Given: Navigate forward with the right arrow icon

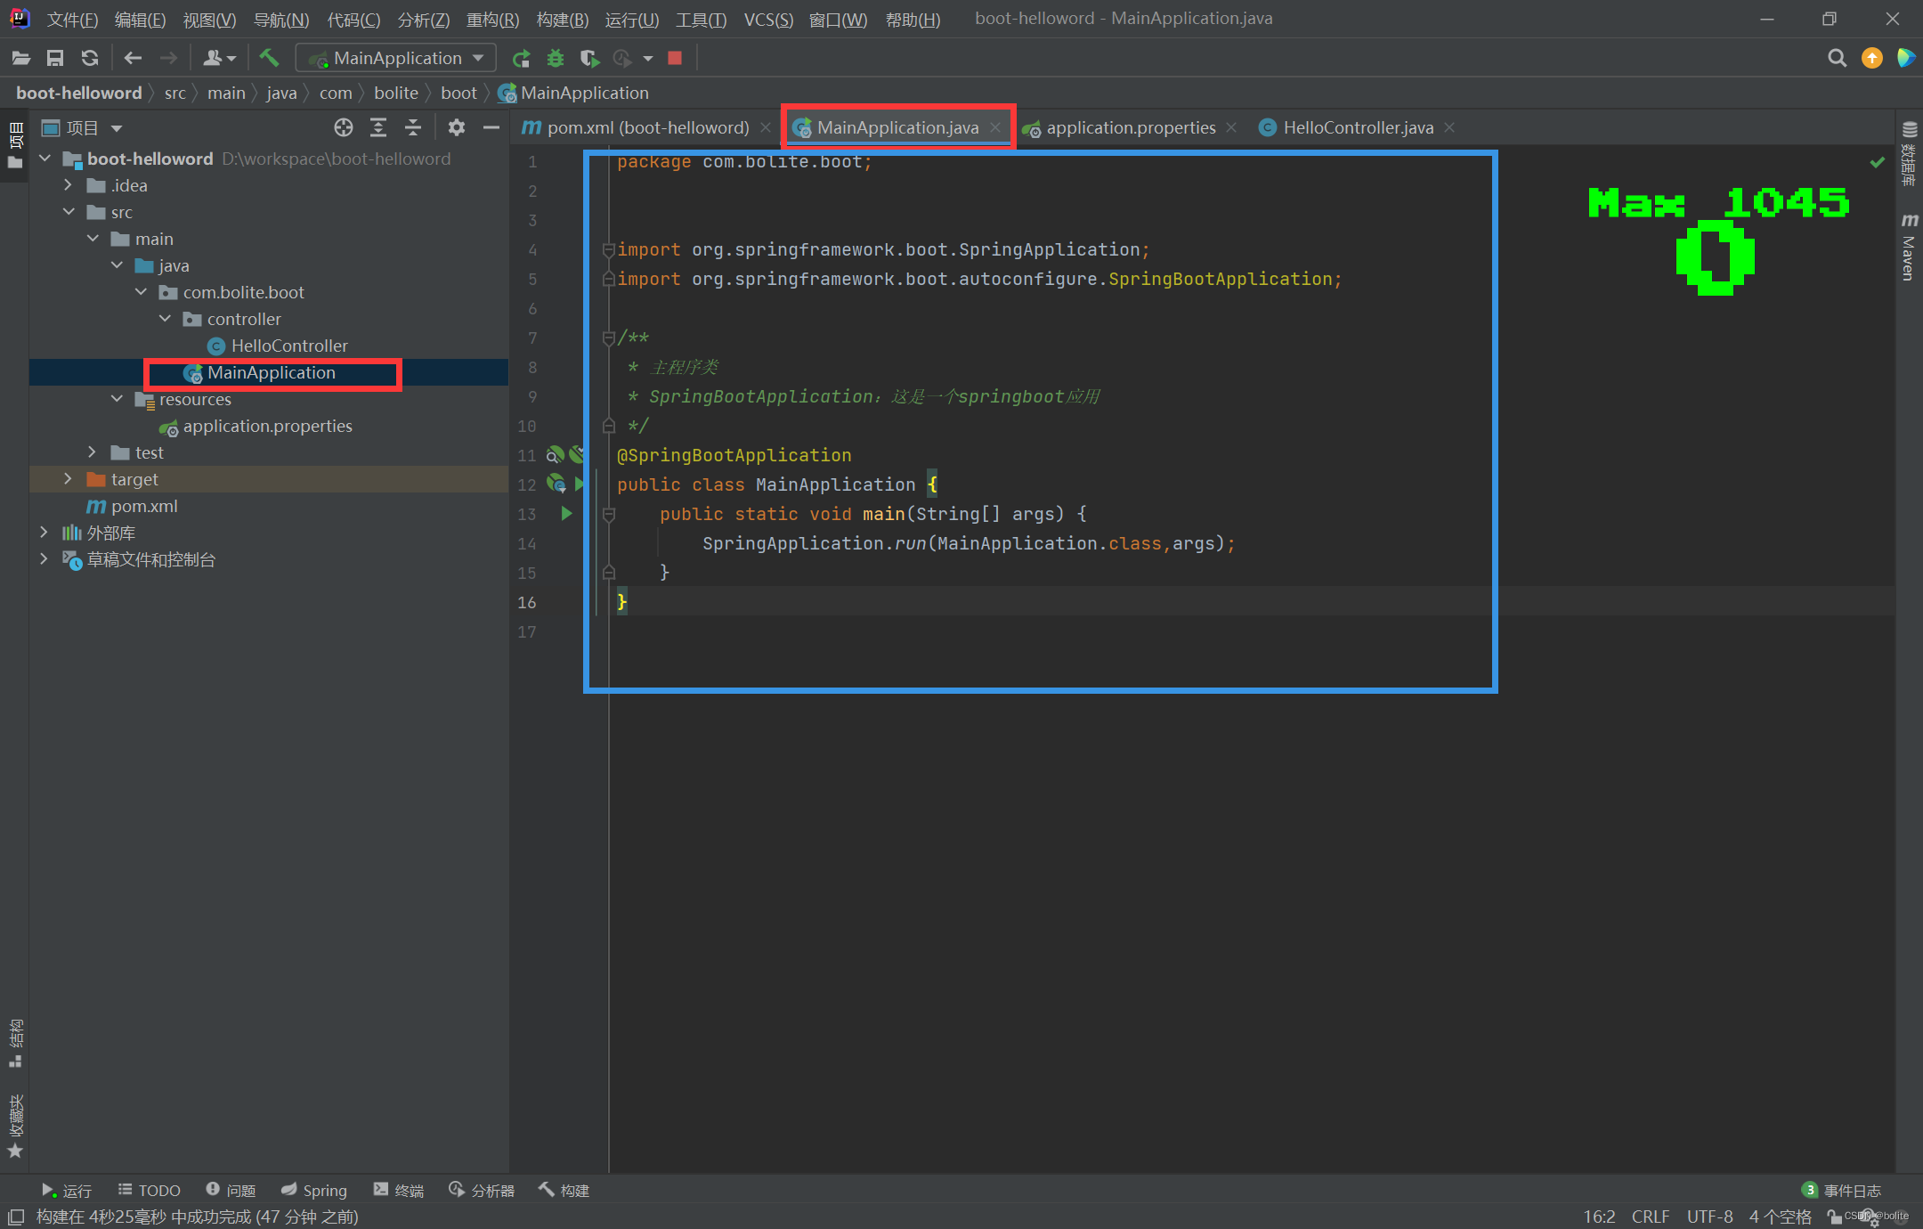Looking at the screenshot, I should click(168, 59).
